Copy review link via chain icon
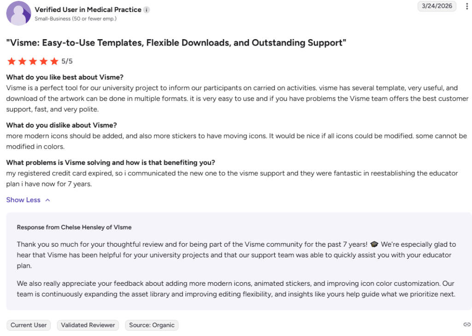This screenshot has width=472, height=336. (466, 324)
